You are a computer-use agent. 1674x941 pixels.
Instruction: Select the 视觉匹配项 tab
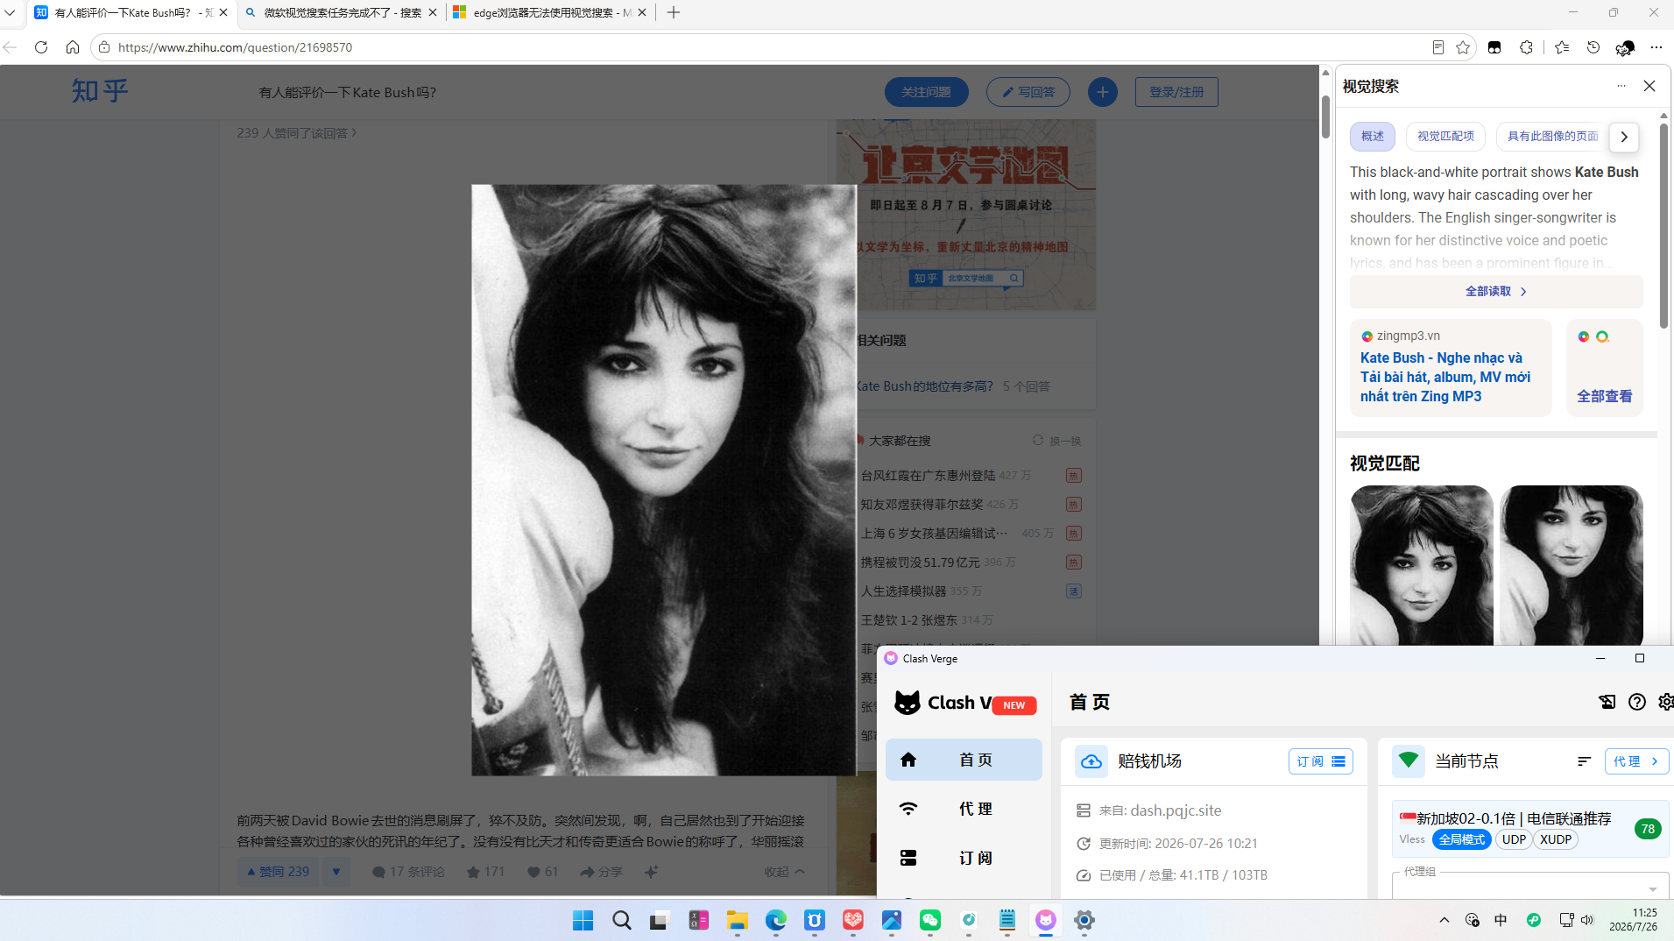(x=1445, y=137)
